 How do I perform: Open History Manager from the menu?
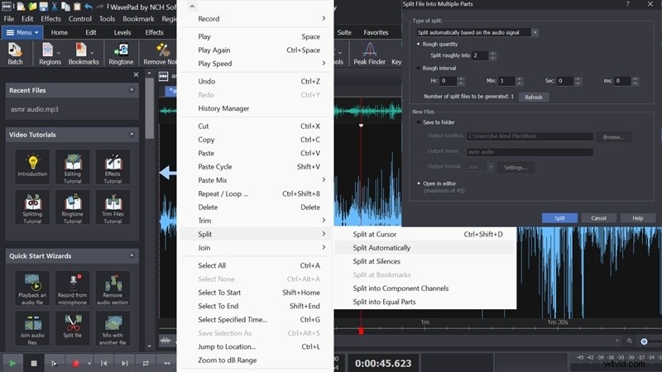tap(256, 108)
